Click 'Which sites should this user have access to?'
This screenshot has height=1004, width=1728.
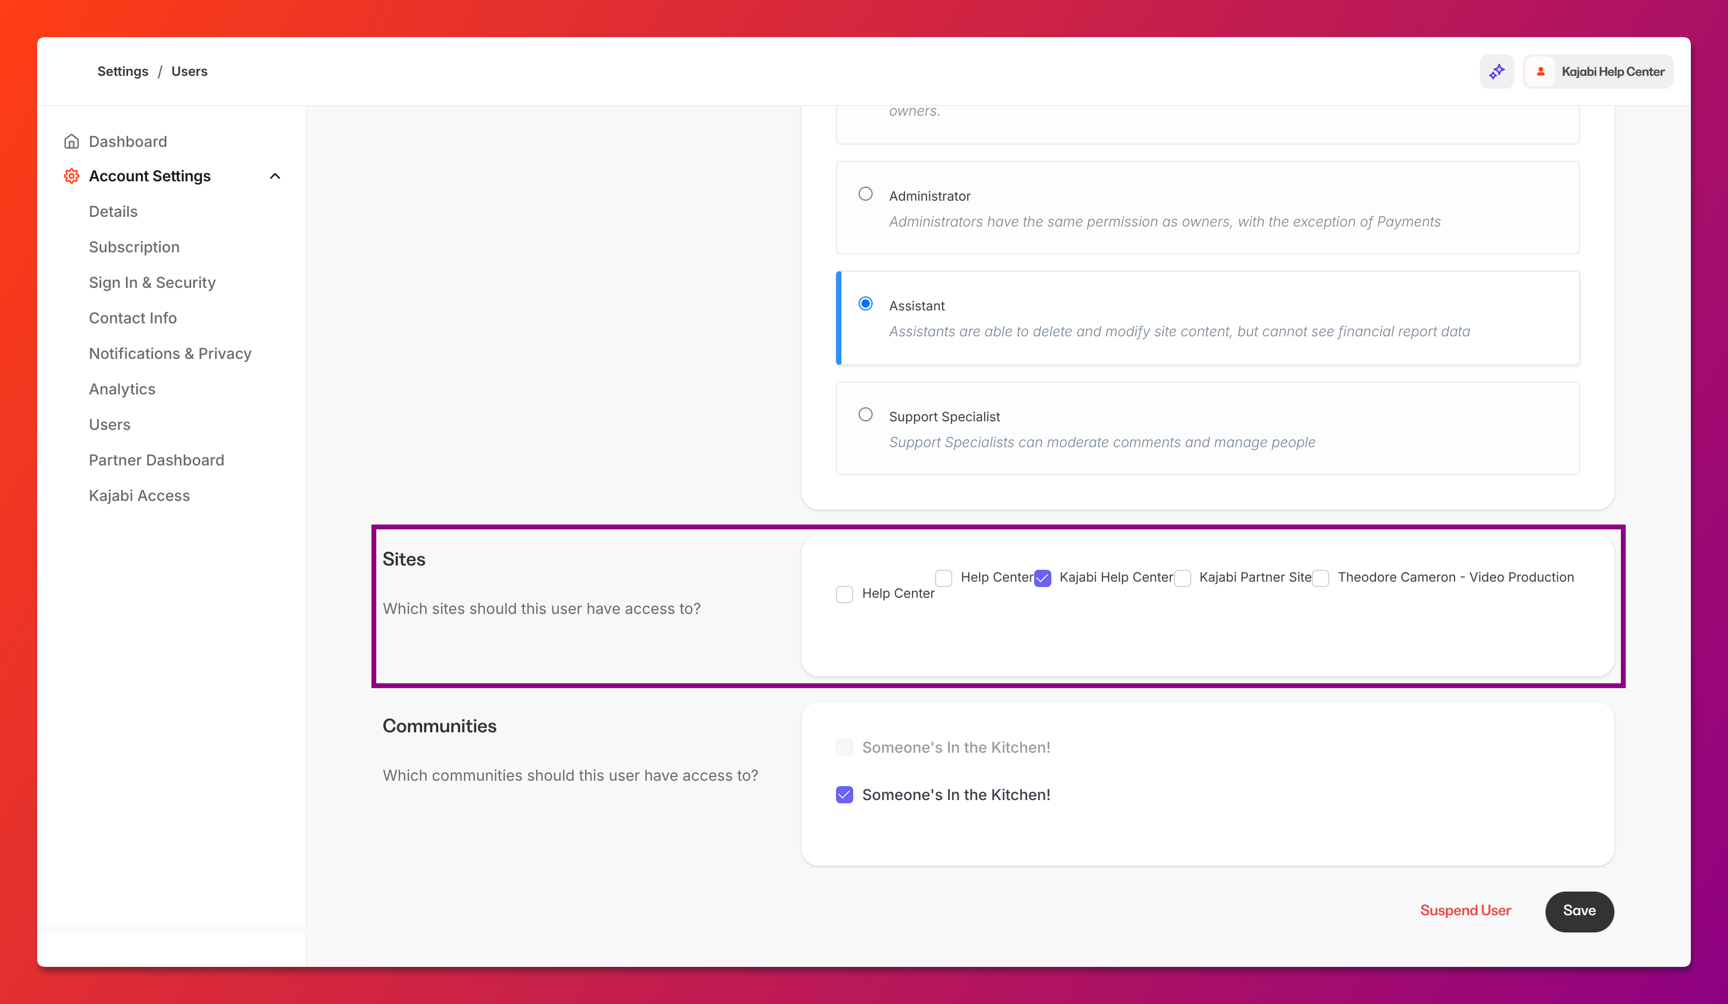coord(542,609)
